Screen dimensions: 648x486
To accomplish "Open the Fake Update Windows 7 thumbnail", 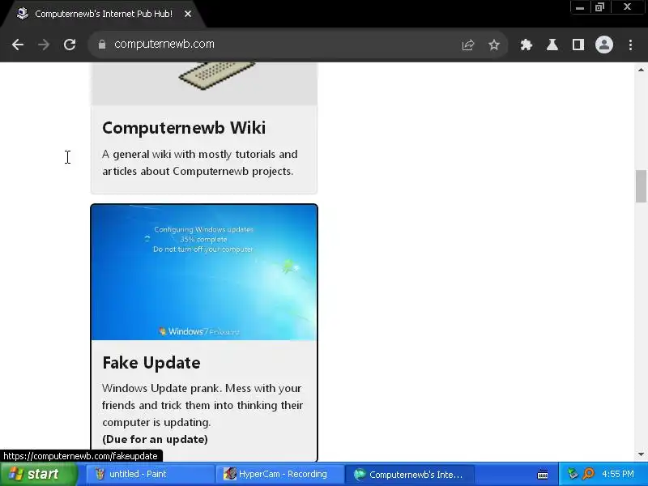I will (x=204, y=272).
